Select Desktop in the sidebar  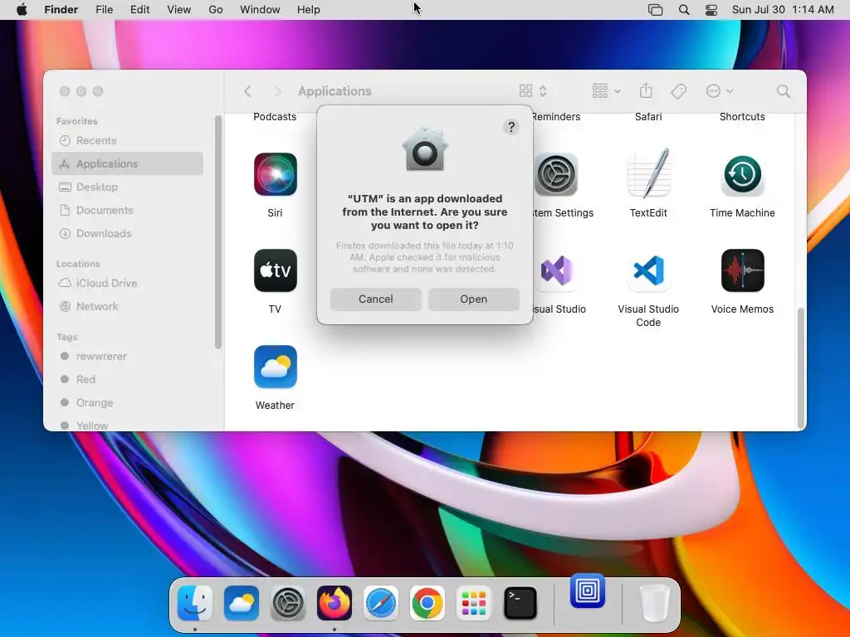point(127,187)
